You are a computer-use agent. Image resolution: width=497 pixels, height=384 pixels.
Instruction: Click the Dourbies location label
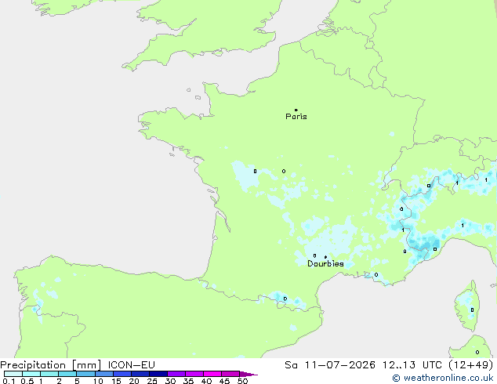(x=325, y=263)
